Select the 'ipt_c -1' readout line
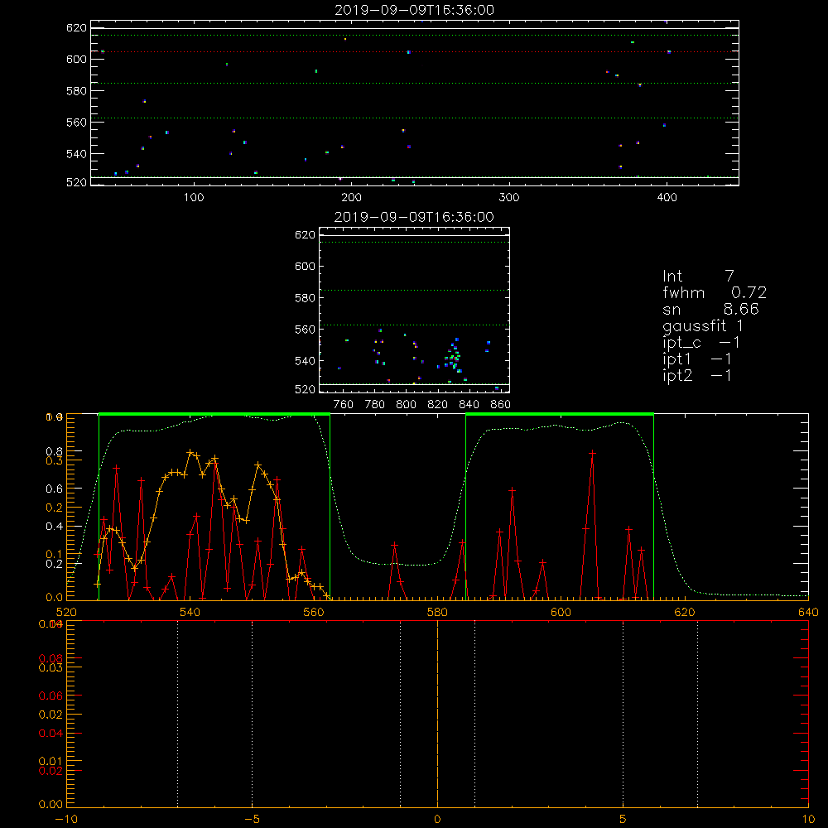 pyautogui.click(x=701, y=343)
